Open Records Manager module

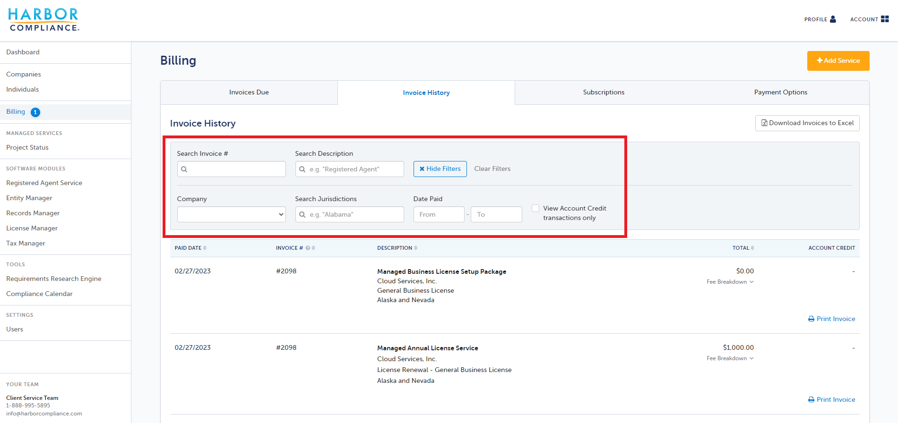pyautogui.click(x=33, y=213)
